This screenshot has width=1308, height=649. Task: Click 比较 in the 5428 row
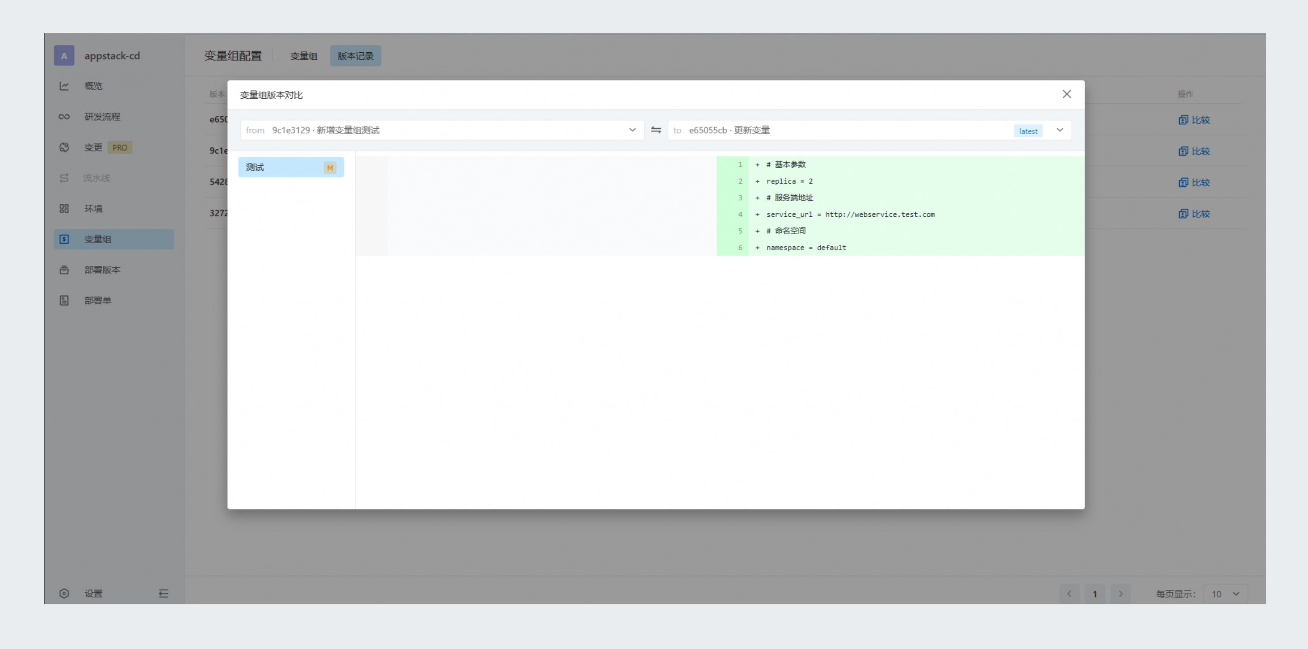pyautogui.click(x=1194, y=182)
